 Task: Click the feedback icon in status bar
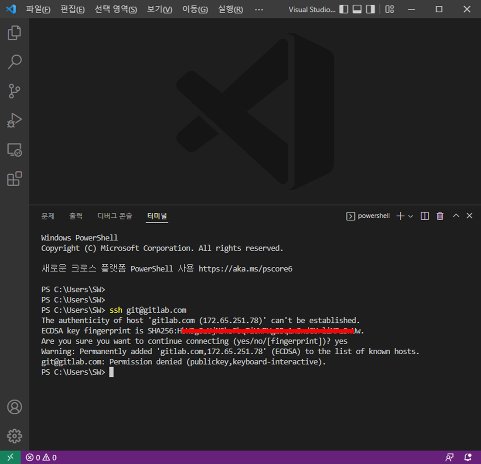point(450,457)
